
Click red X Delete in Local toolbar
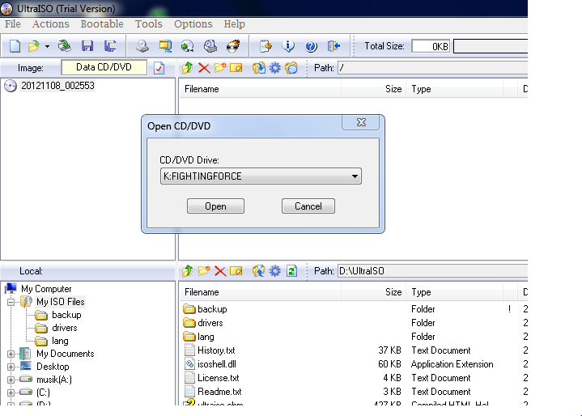click(x=220, y=271)
